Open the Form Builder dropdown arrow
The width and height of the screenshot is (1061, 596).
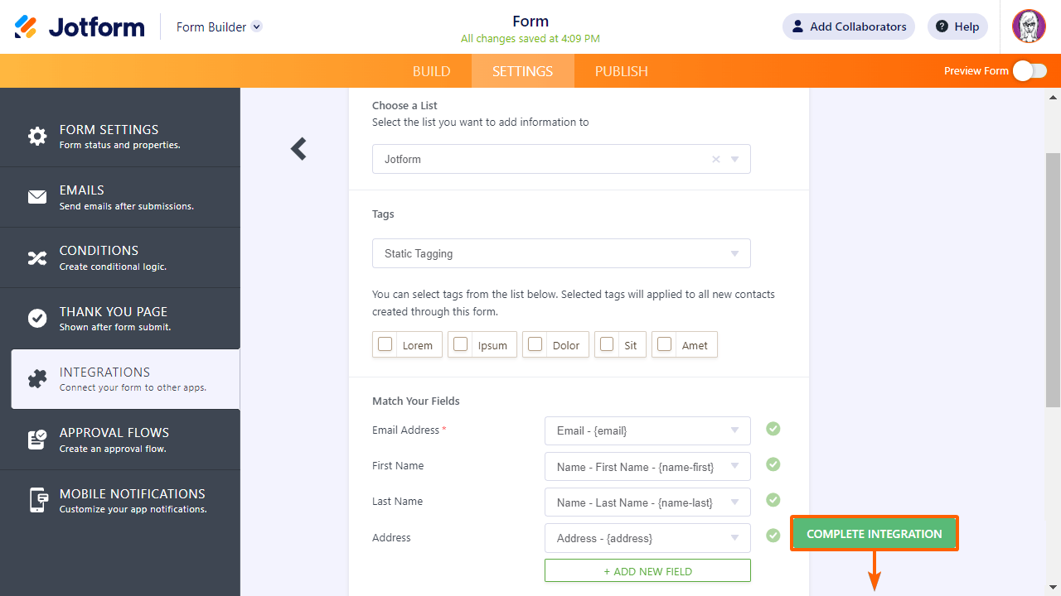[257, 26]
